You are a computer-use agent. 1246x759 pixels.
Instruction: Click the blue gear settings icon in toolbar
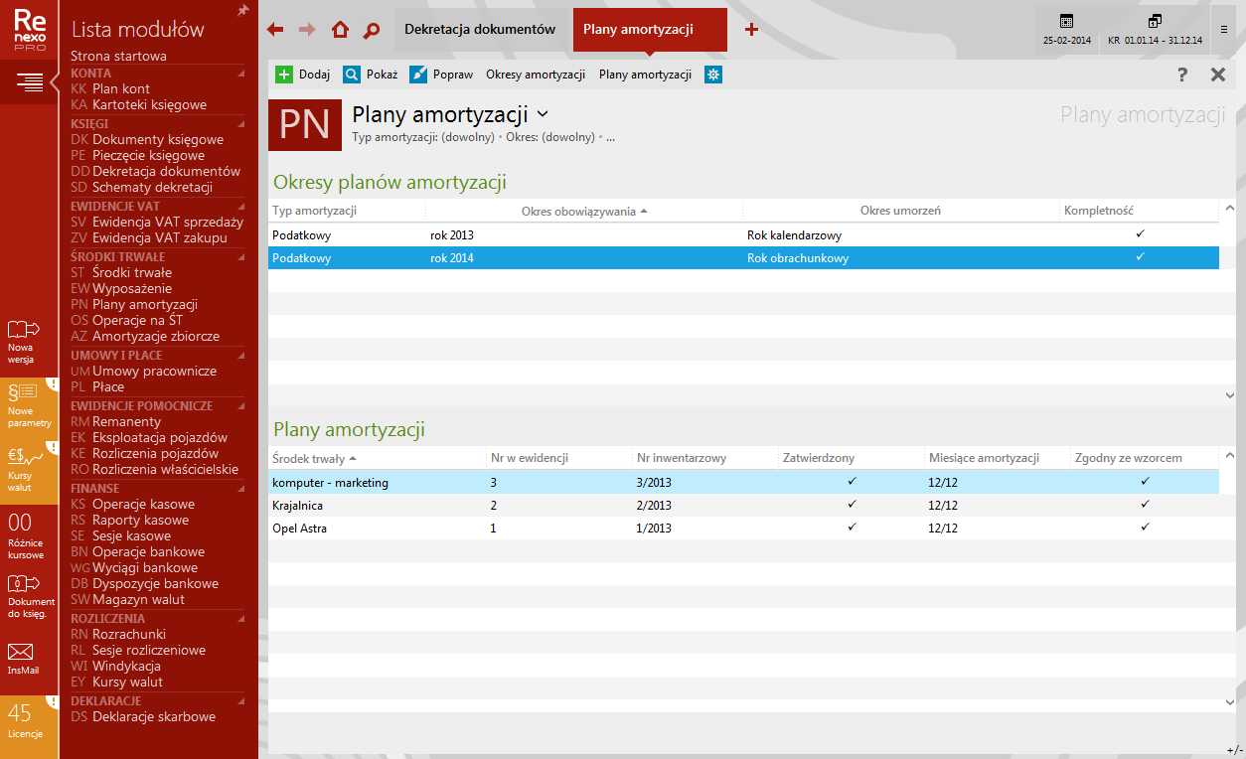click(x=712, y=75)
